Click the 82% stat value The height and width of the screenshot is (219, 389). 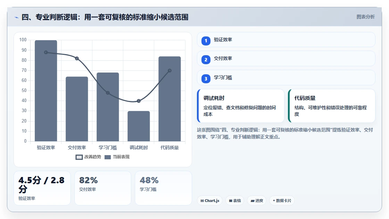point(88,180)
